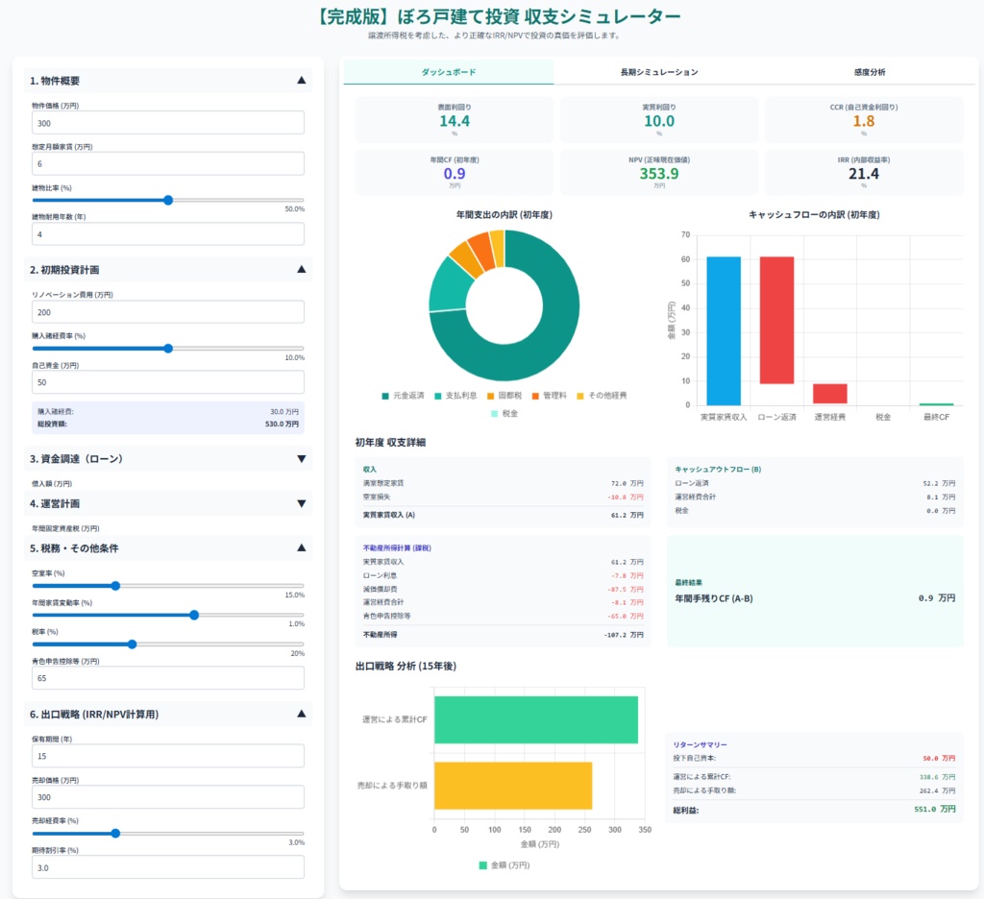The height and width of the screenshot is (899, 984).
Task: Click the 不動産所得 -107.2 万円 row
Action: 504,635
